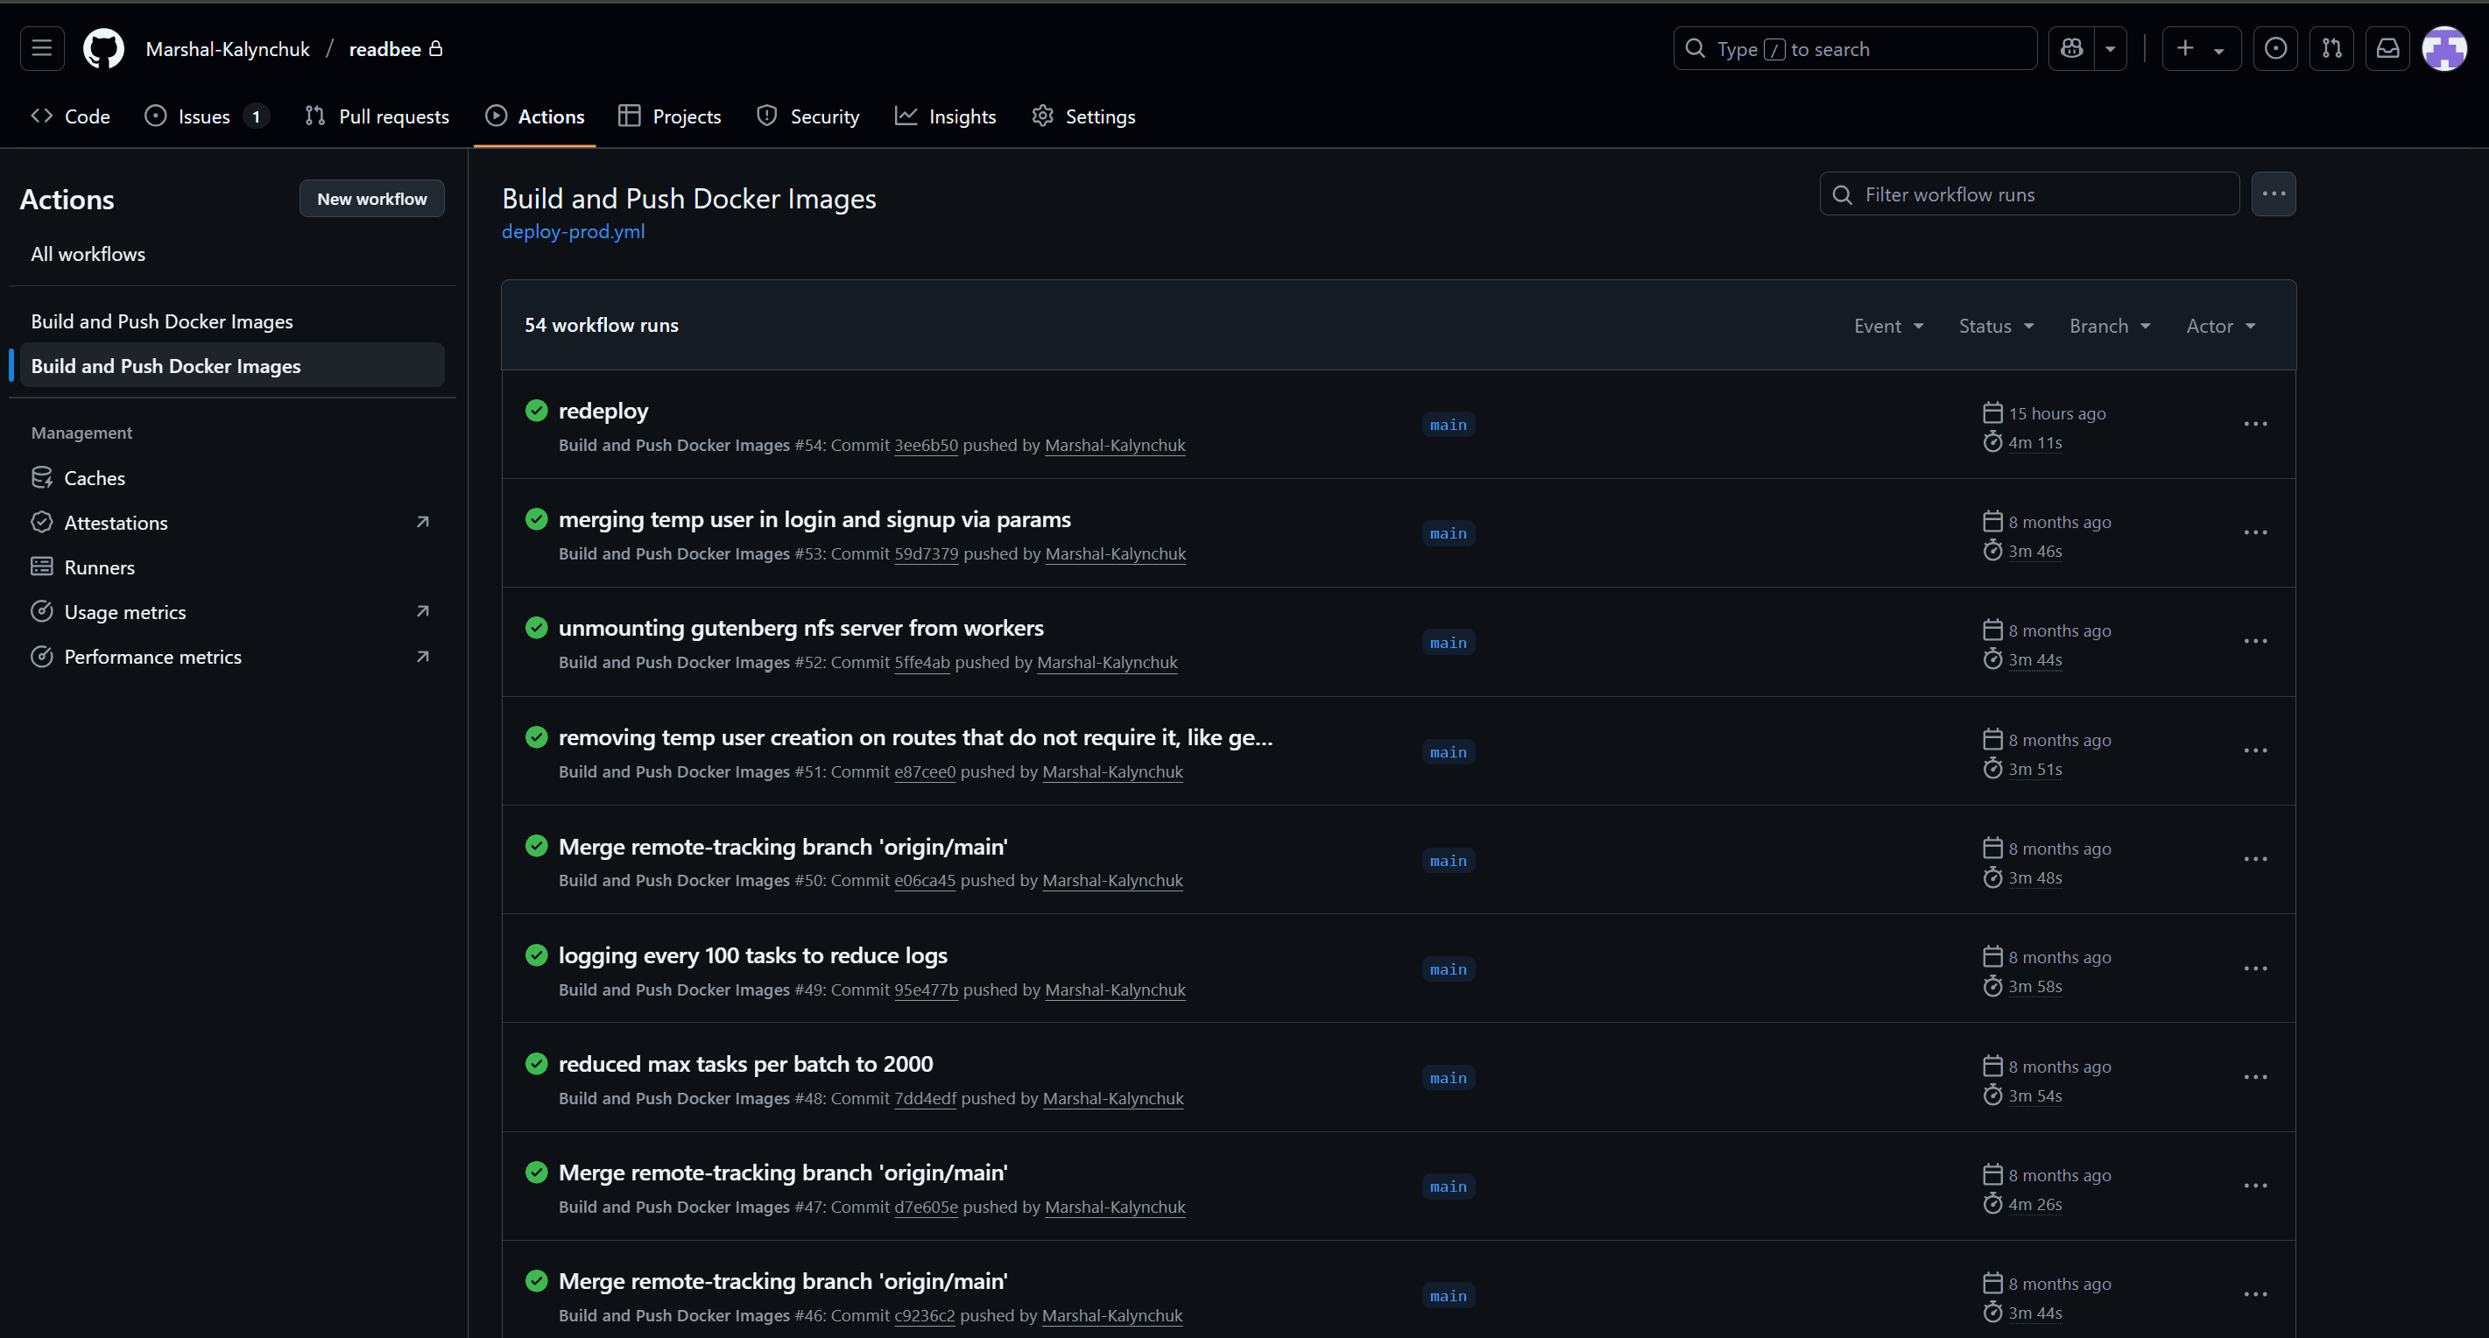This screenshot has width=2489, height=1338.
Task: View pull requests from the header icon
Action: pos(2331,48)
